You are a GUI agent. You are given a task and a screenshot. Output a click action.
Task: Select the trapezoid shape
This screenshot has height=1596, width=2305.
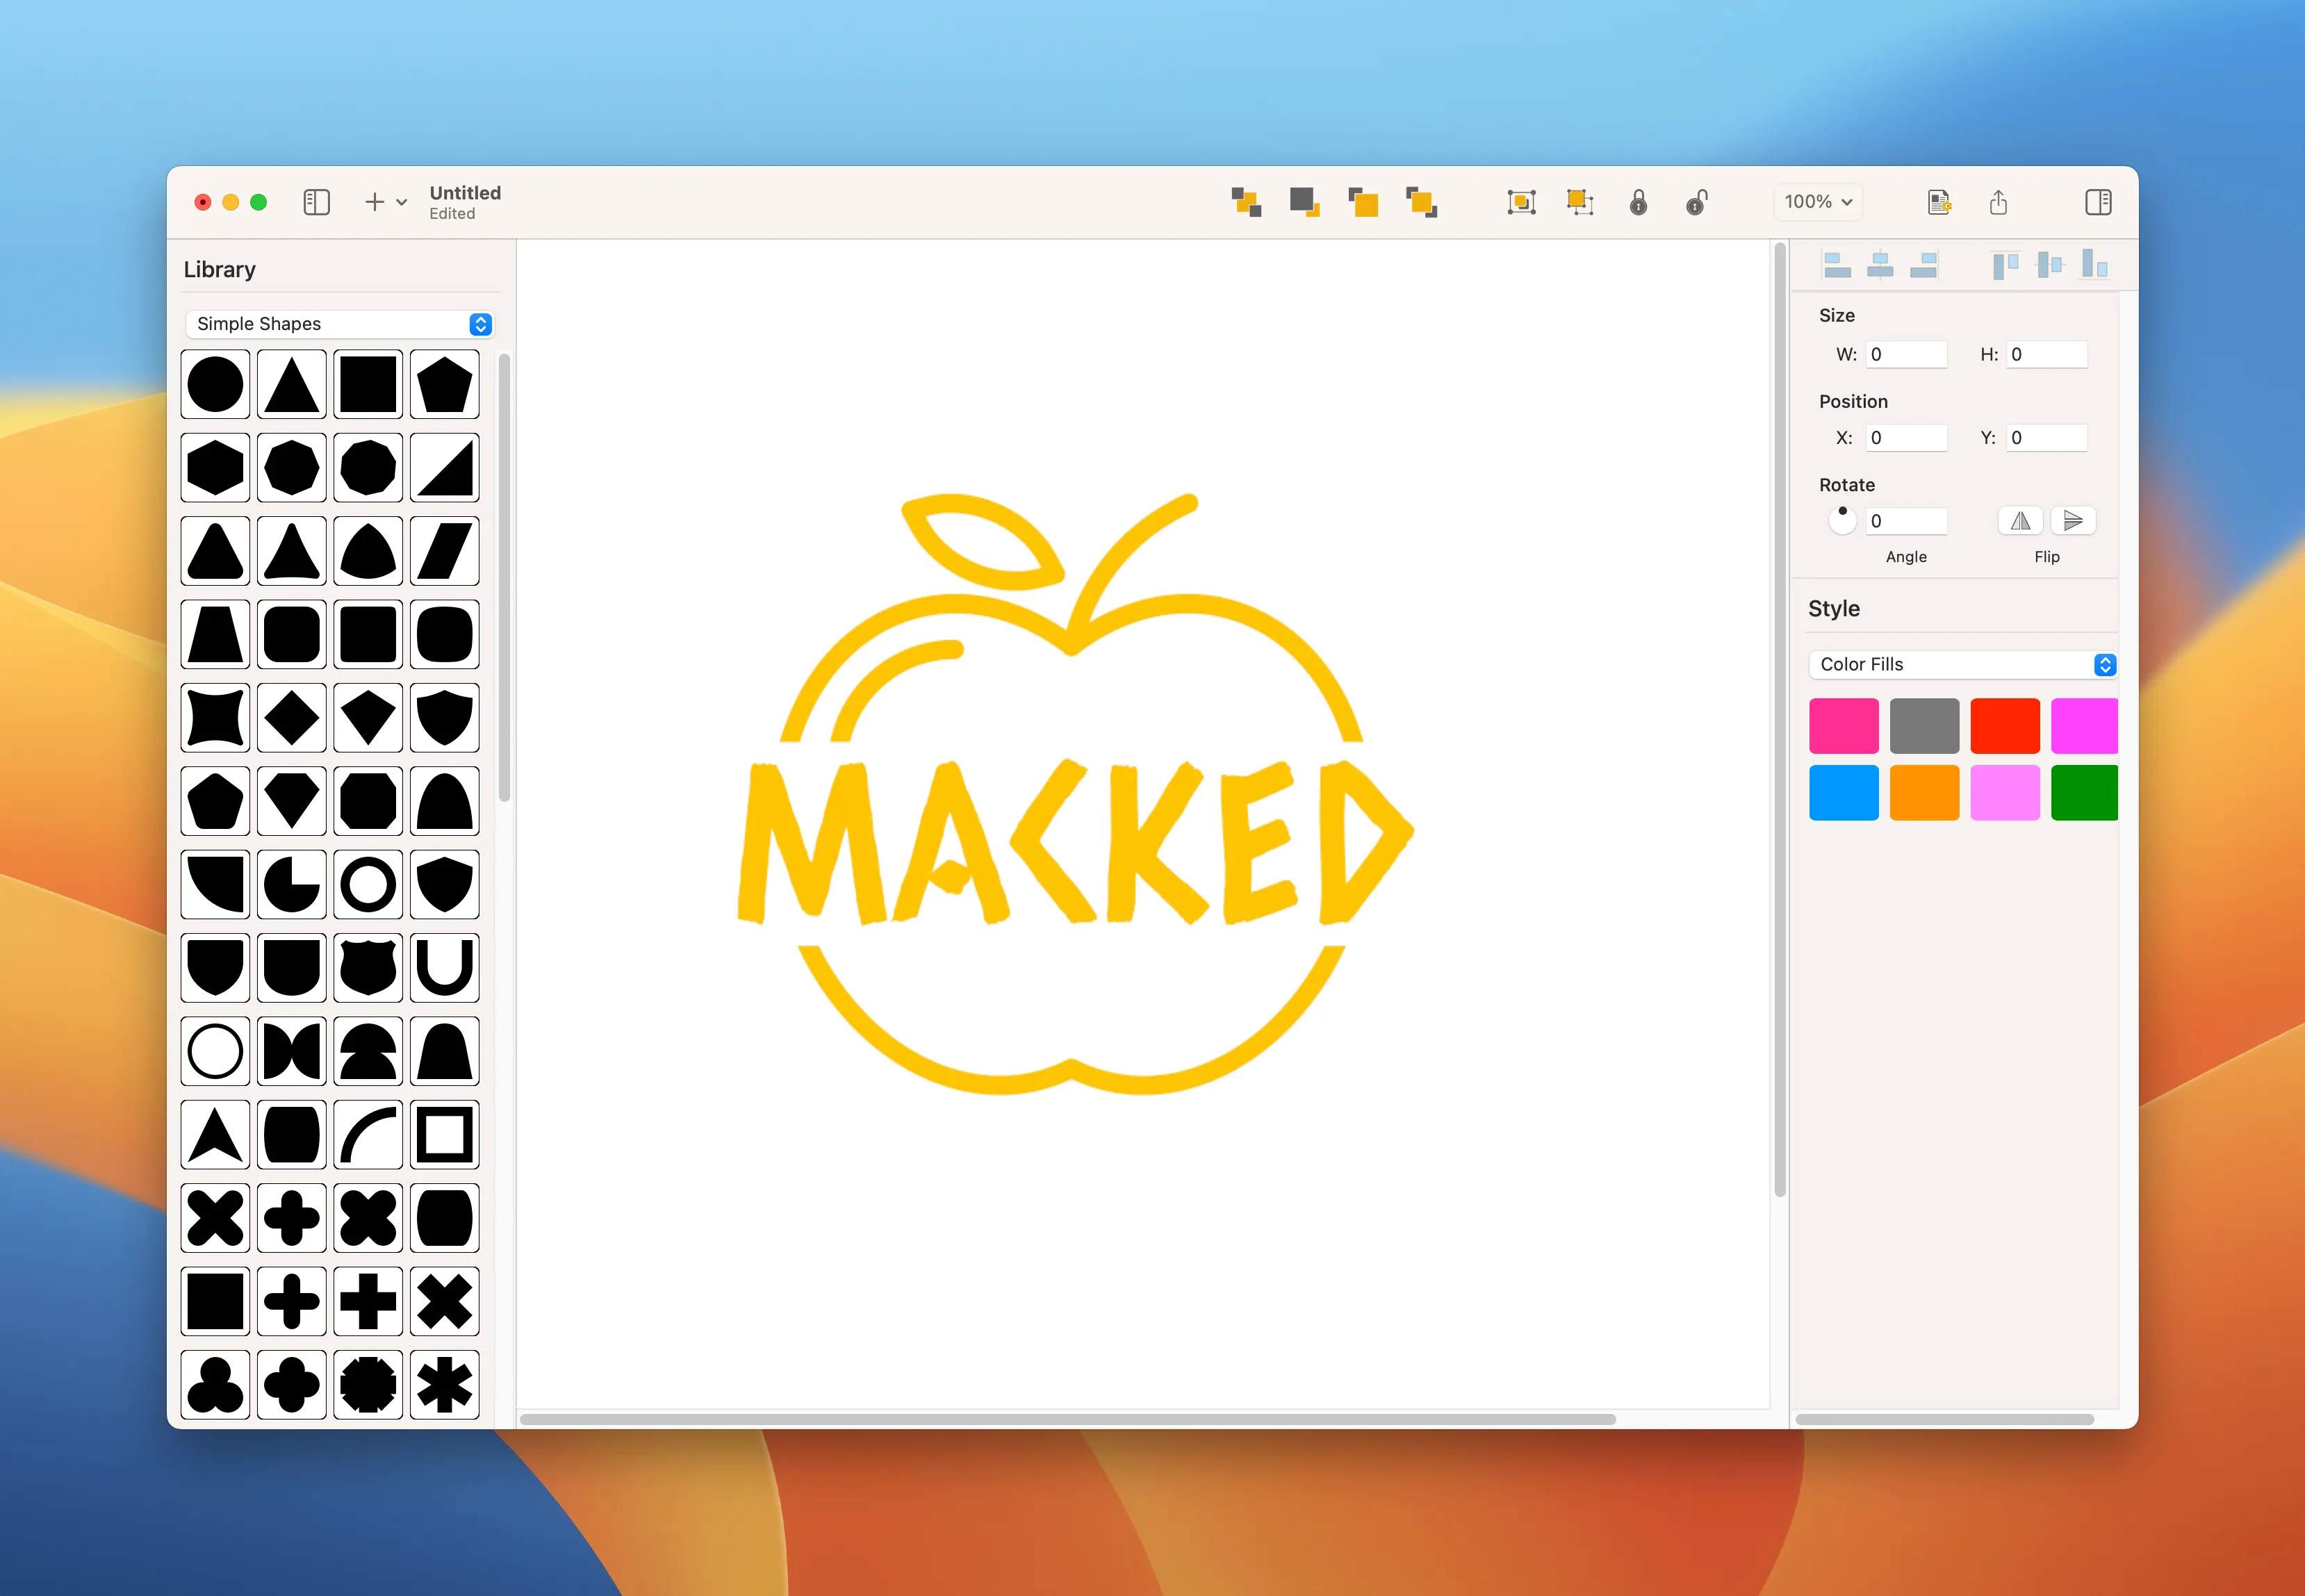point(215,635)
